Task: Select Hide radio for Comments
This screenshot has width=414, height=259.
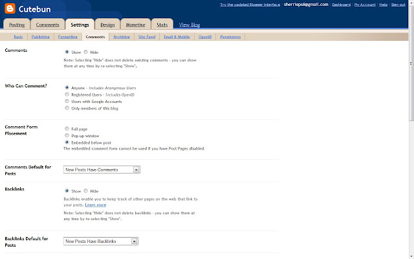Action: click(85, 52)
